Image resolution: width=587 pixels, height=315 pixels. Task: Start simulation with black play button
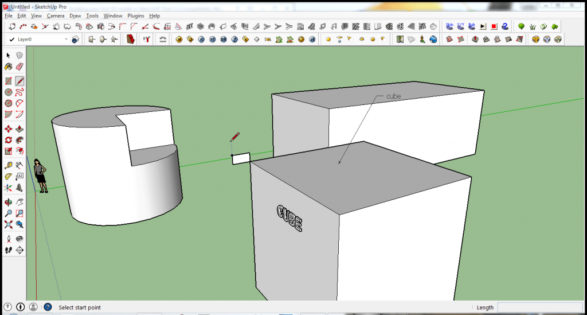(483, 26)
